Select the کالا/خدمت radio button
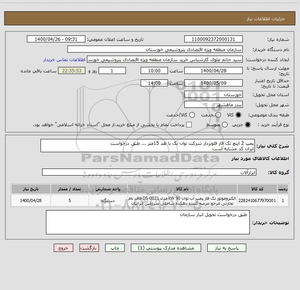This screenshot has width=300, height=290. tap(192, 115)
